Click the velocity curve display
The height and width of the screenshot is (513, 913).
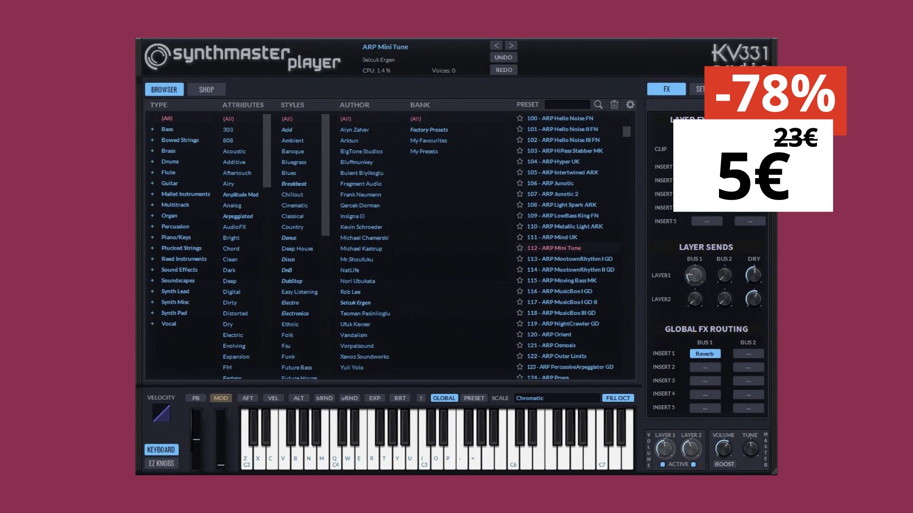pos(162,413)
